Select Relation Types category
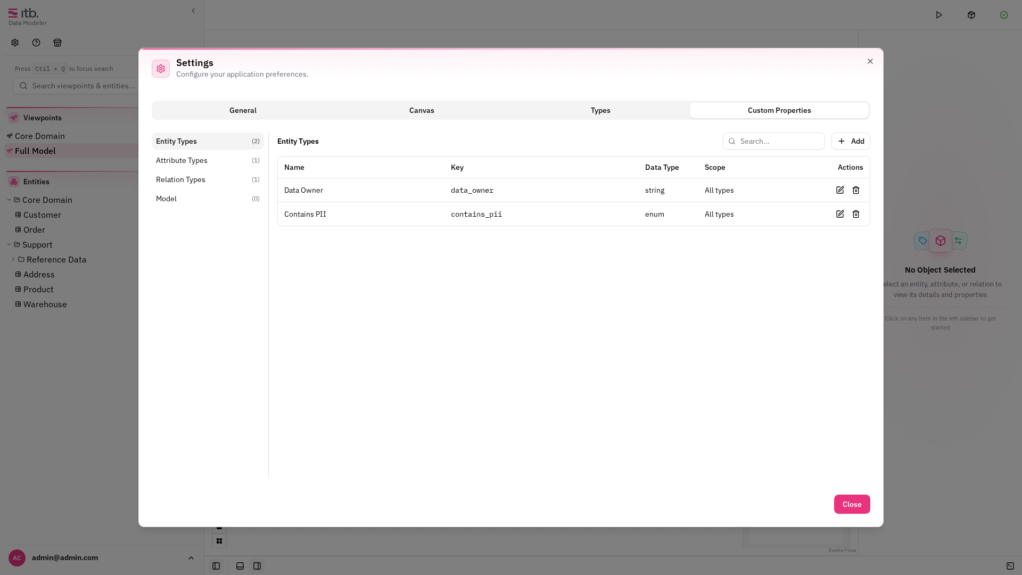Image resolution: width=1022 pixels, height=575 pixels. click(x=208, y=179)
